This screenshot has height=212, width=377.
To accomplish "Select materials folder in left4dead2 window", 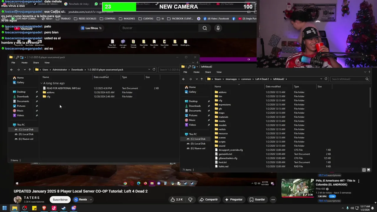I will click(x=221, y=117).
